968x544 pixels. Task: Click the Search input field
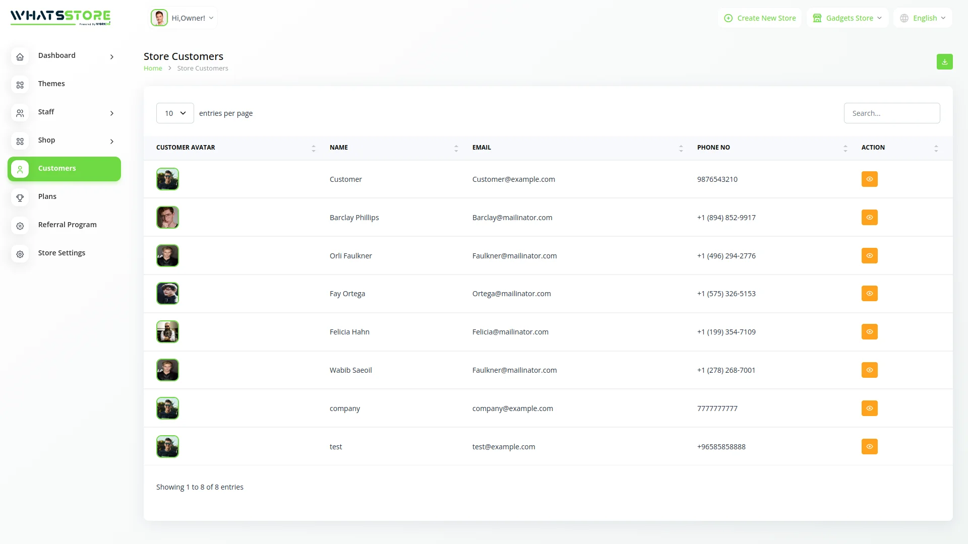tap(891, 113)
